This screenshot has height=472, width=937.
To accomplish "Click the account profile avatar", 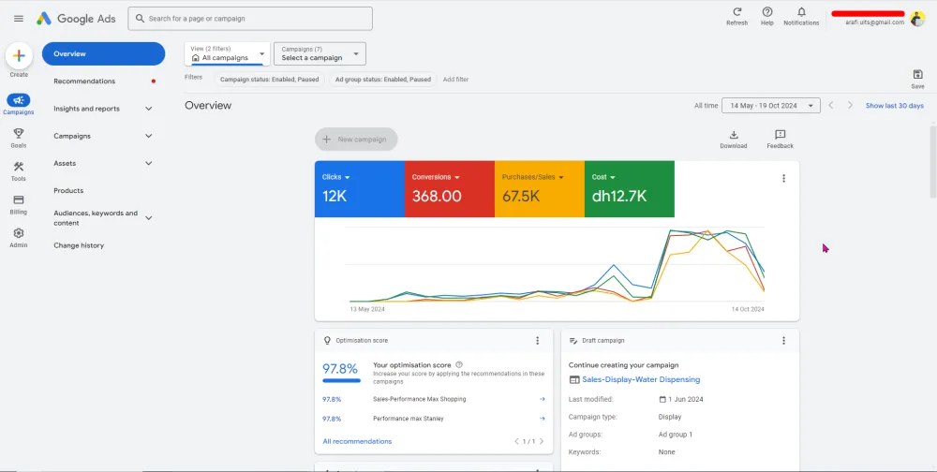I will pos(917,19).
